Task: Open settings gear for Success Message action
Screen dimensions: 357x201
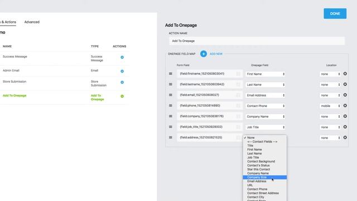Action: pyautogui.click(x=122, y=57)
